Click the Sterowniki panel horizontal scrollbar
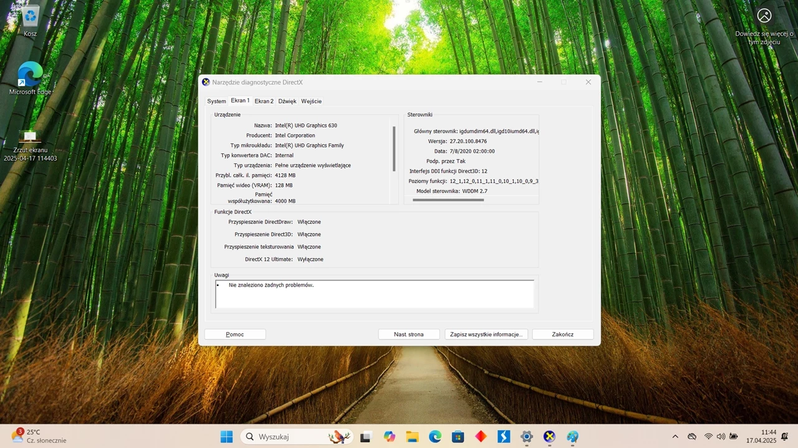Screen dimensions: 798x448 point(448,200)
